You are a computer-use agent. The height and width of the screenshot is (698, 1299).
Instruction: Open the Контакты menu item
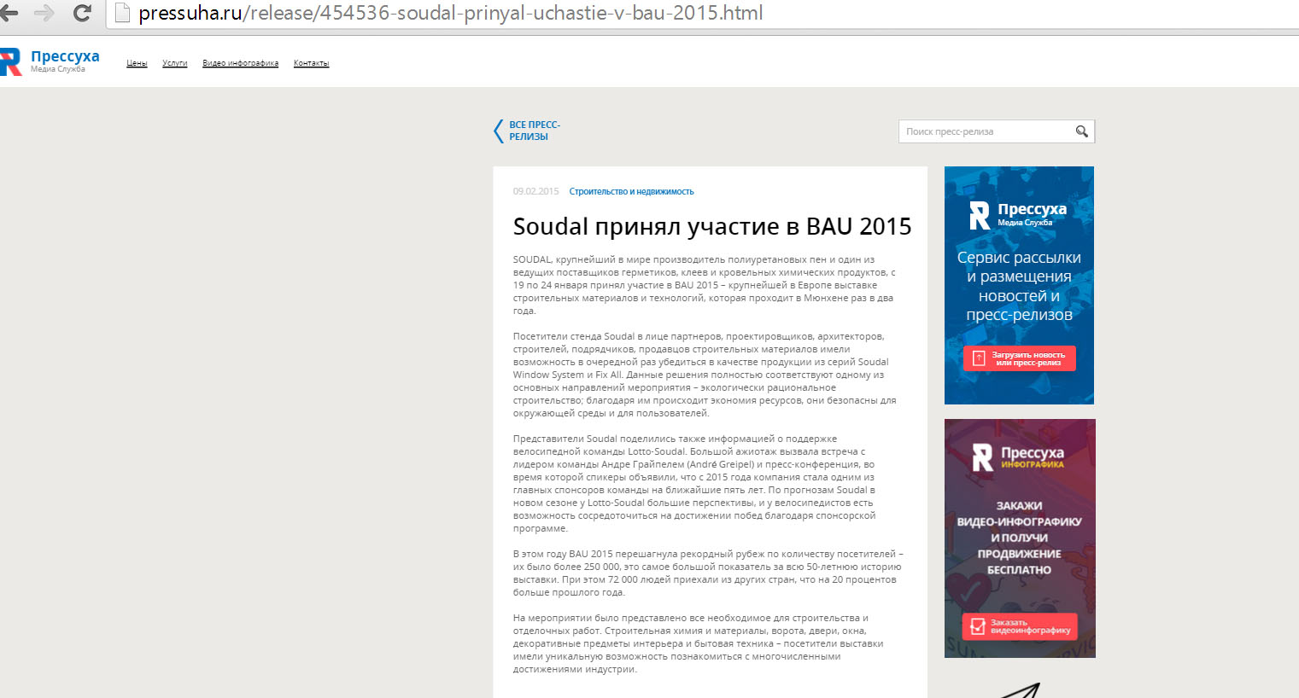pyautogui.click(x=311, y=63)
